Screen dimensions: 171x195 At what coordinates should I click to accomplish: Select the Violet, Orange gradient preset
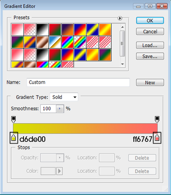coord(68,30)
